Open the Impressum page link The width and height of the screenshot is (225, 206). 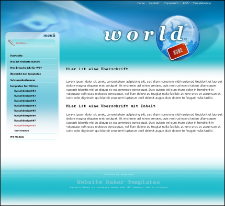(x=171, y=3)
